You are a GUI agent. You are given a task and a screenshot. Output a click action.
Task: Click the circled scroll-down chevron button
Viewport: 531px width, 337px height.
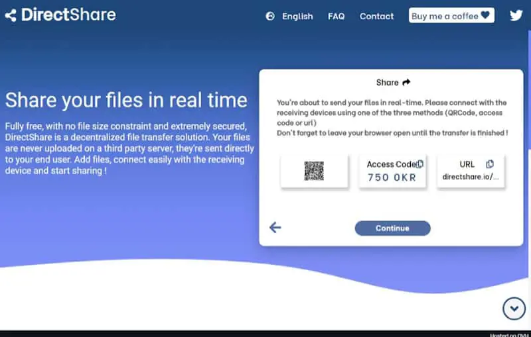pyautogui.click(x=514, y=309)
